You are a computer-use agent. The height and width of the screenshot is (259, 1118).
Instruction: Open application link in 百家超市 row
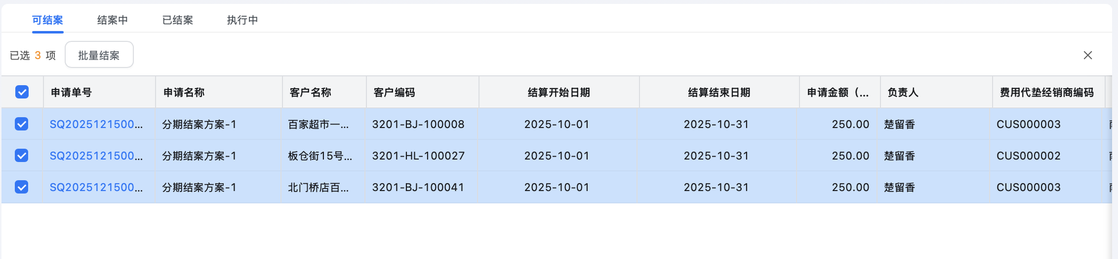coord(96,124)
